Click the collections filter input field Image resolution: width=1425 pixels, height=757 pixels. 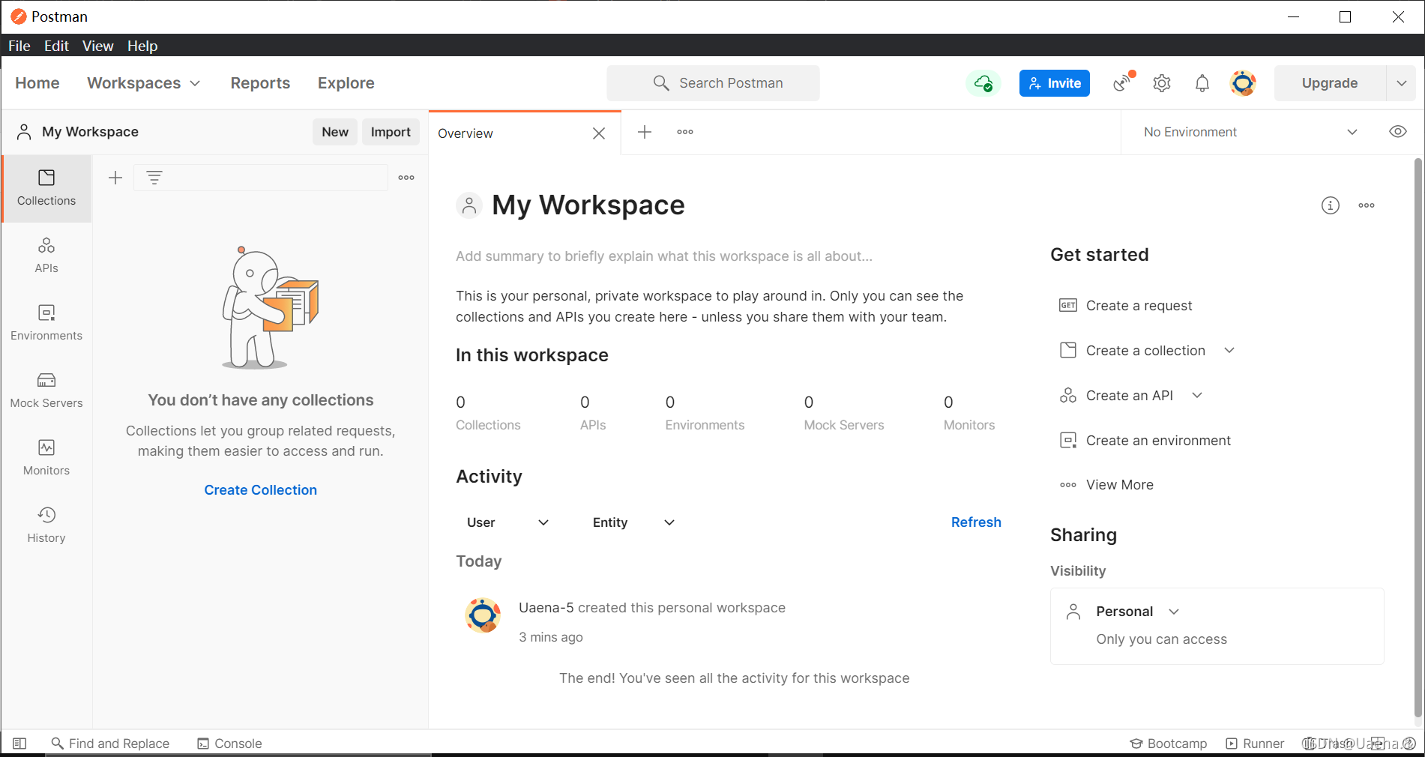click(261, 178)
